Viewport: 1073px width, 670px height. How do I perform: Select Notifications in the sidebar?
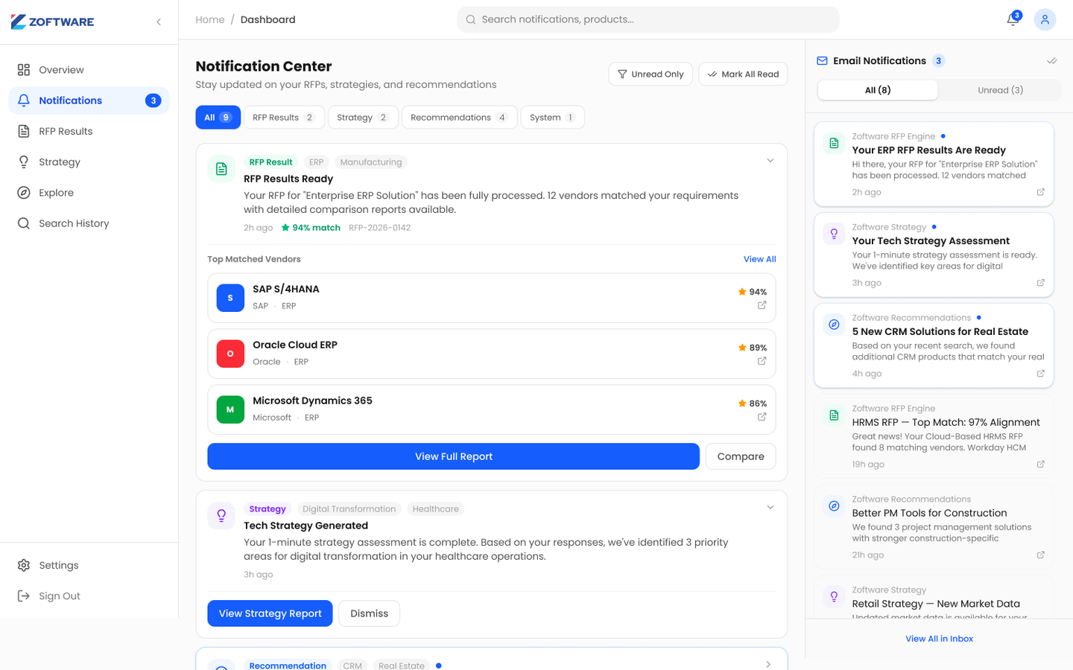coord(89,100)
